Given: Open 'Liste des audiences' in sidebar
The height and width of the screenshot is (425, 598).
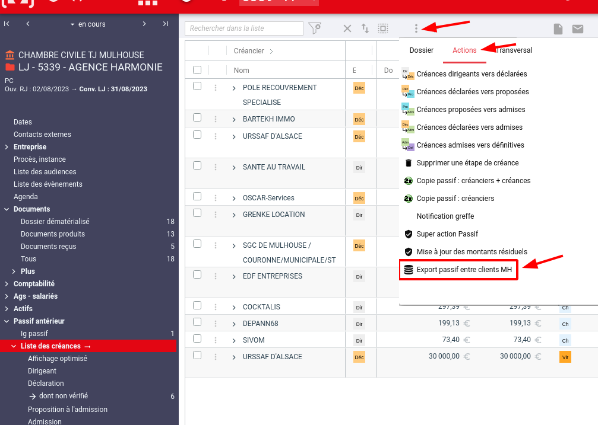Looking at the screenshot, I should pyautogui.click(x=45, y=172).
